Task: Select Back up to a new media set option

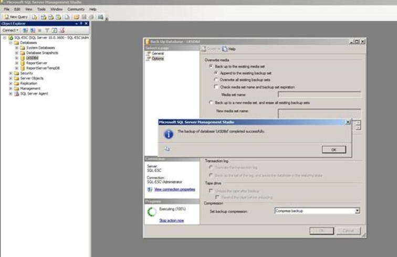Action: pyautogui.click(x=211, y=102)
